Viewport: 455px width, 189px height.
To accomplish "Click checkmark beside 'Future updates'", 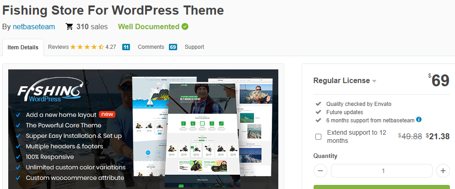I will (318, 112).
